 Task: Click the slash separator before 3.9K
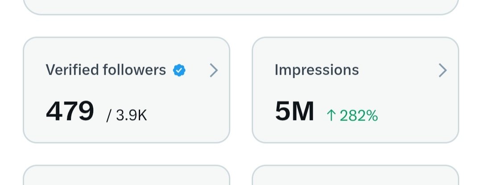tap(109, 116)
